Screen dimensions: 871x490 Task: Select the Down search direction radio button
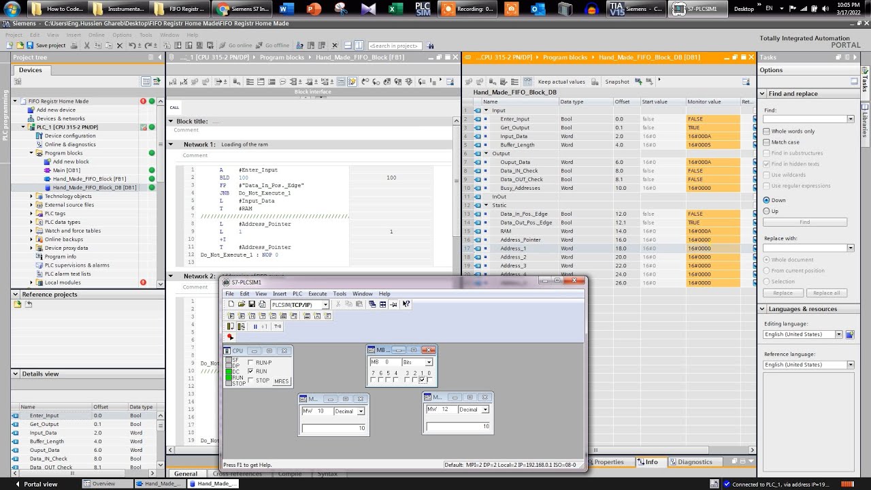click(x=766, y=200)
